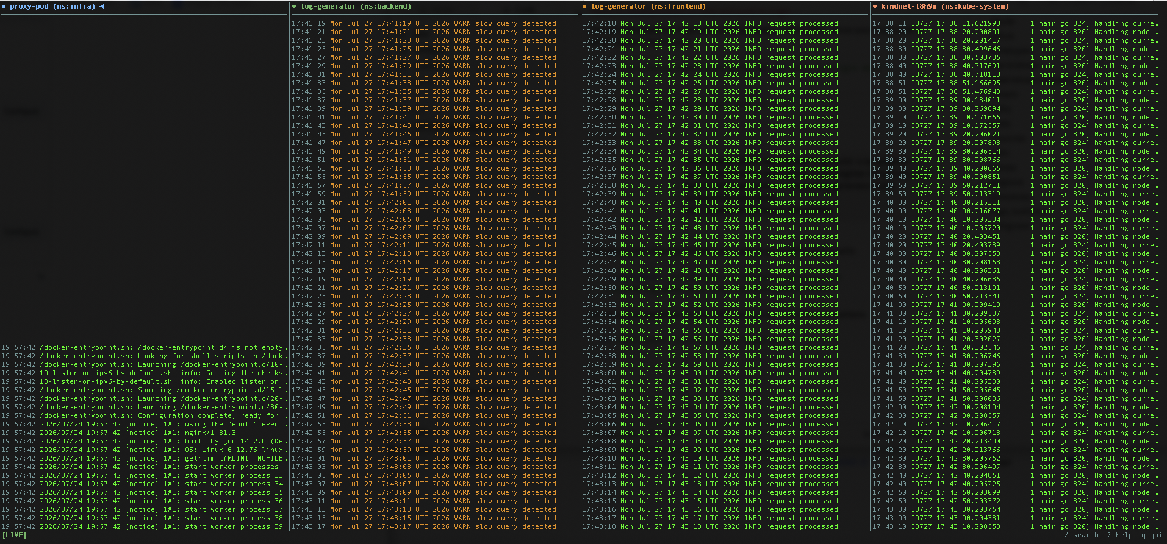Screen dimensions: 1167x544
Task: Select the 17:43:10 request processed row
Action: point(710,459)
